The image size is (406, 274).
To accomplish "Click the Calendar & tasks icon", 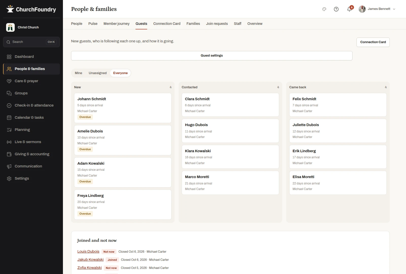I will [9, 118].
